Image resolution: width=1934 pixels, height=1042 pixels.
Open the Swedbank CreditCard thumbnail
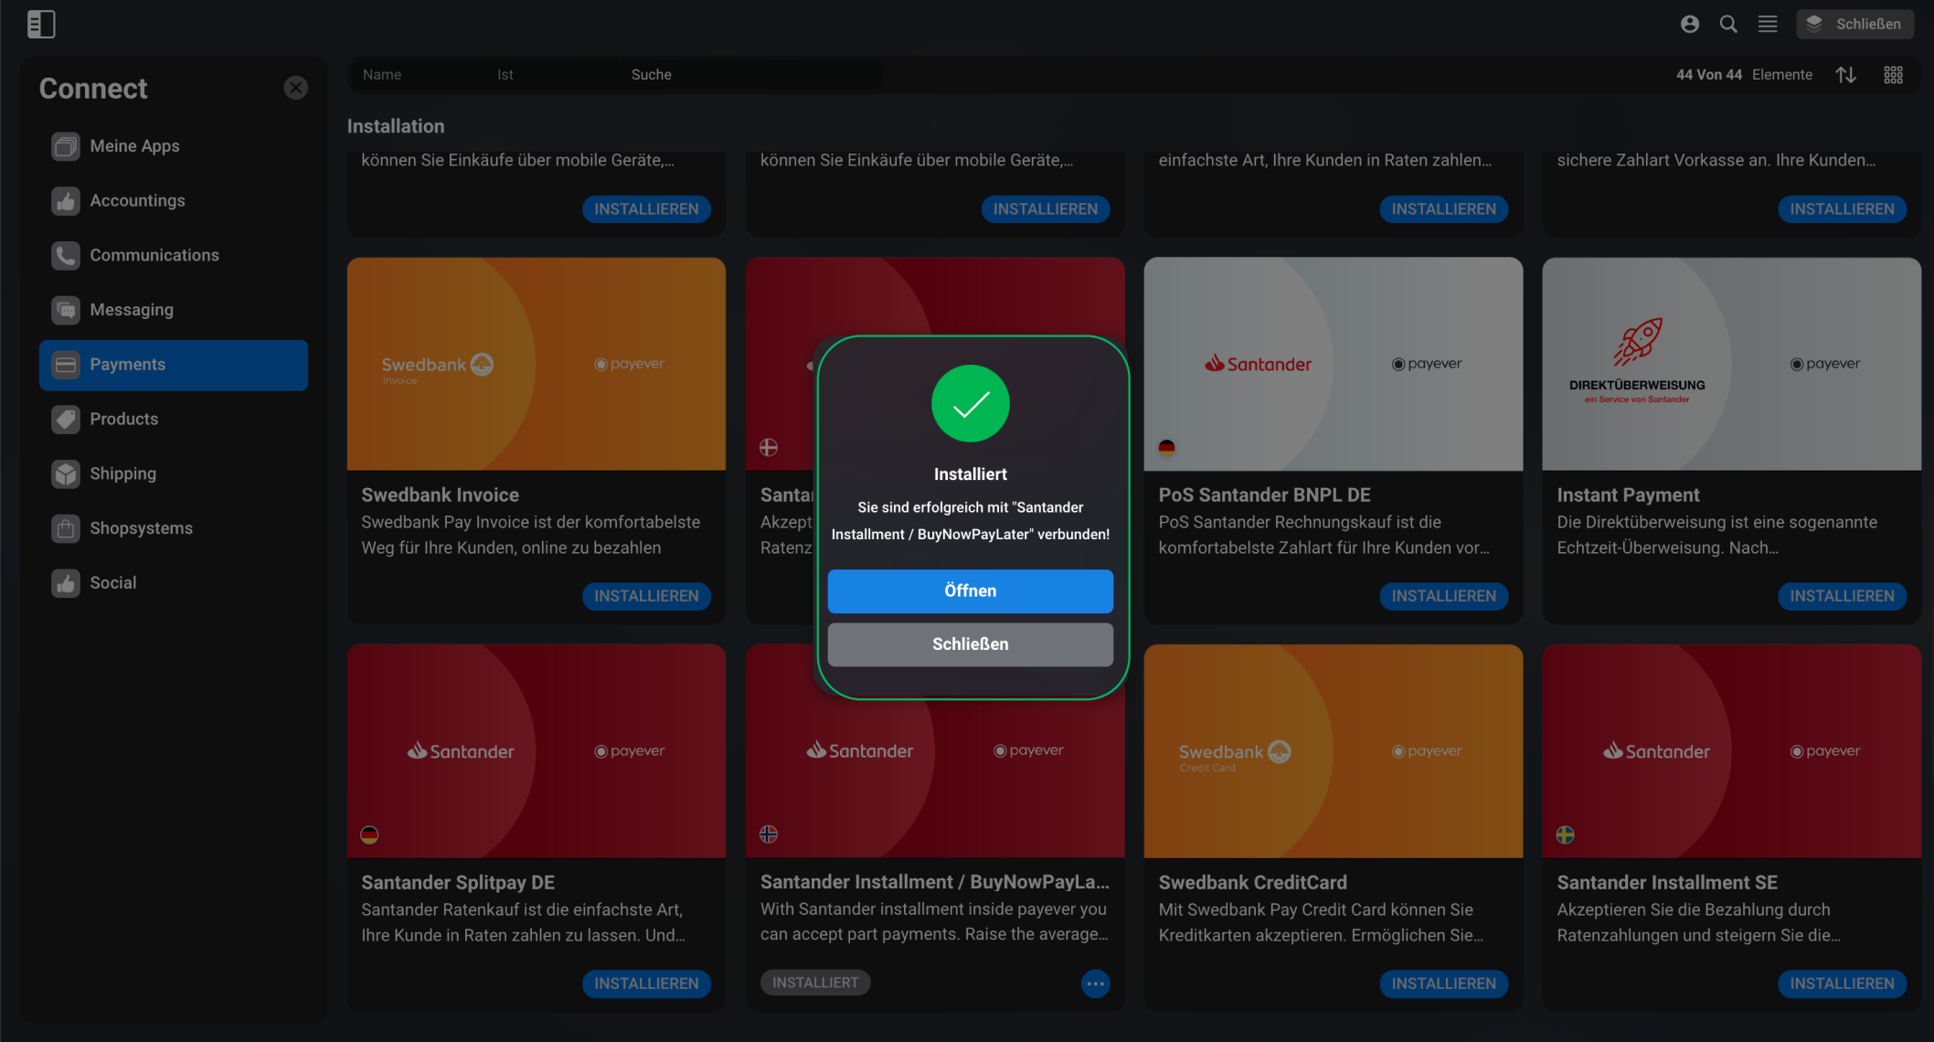click(1334, 751)
